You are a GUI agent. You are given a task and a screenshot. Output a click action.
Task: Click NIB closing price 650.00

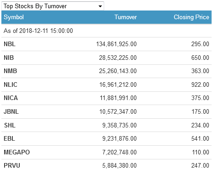(200, 58)
